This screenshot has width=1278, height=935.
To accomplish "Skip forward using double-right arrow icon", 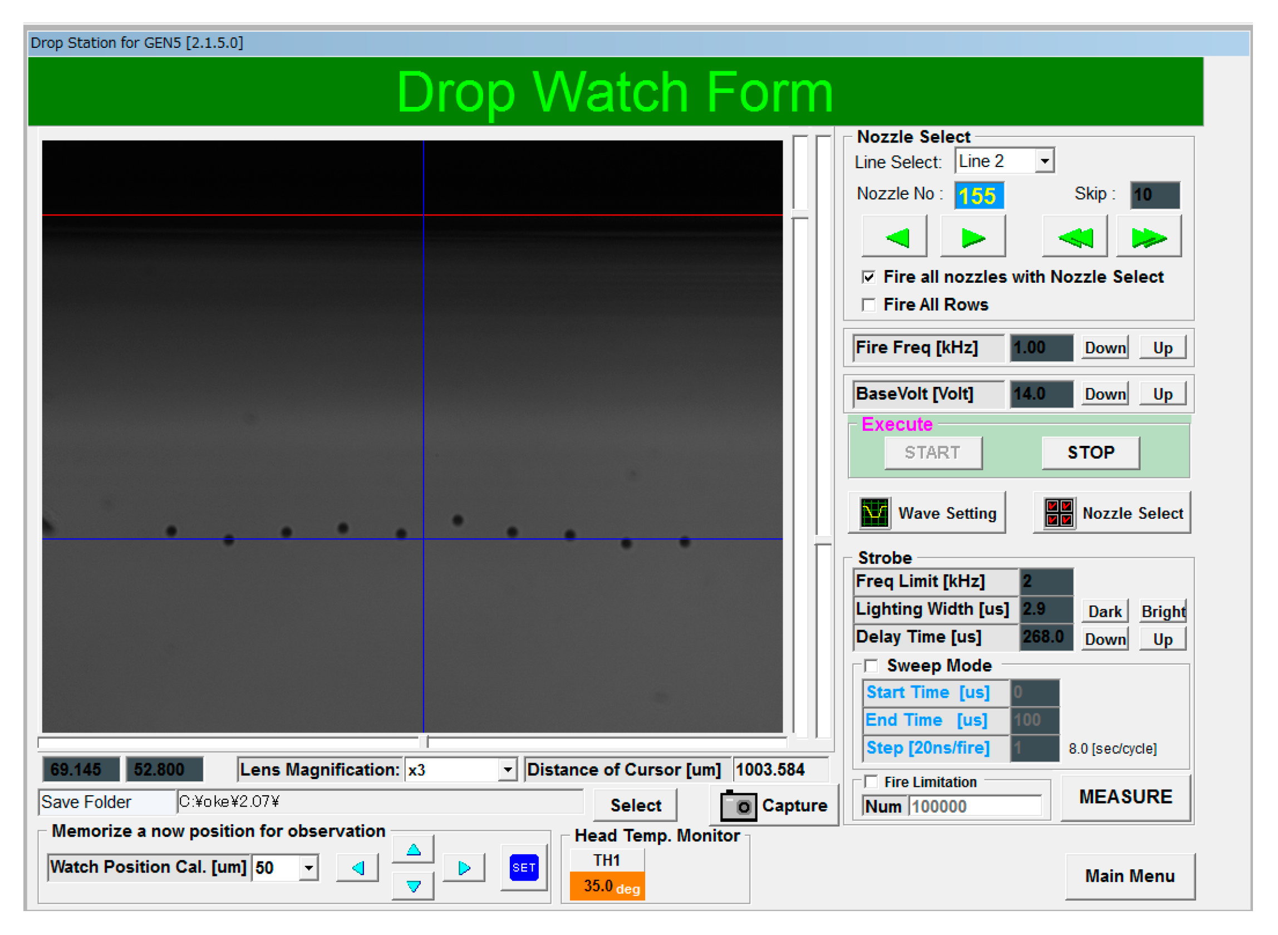I will (1149, 235).
